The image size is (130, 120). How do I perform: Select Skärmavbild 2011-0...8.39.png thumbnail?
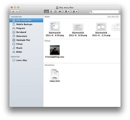[78, 27]
